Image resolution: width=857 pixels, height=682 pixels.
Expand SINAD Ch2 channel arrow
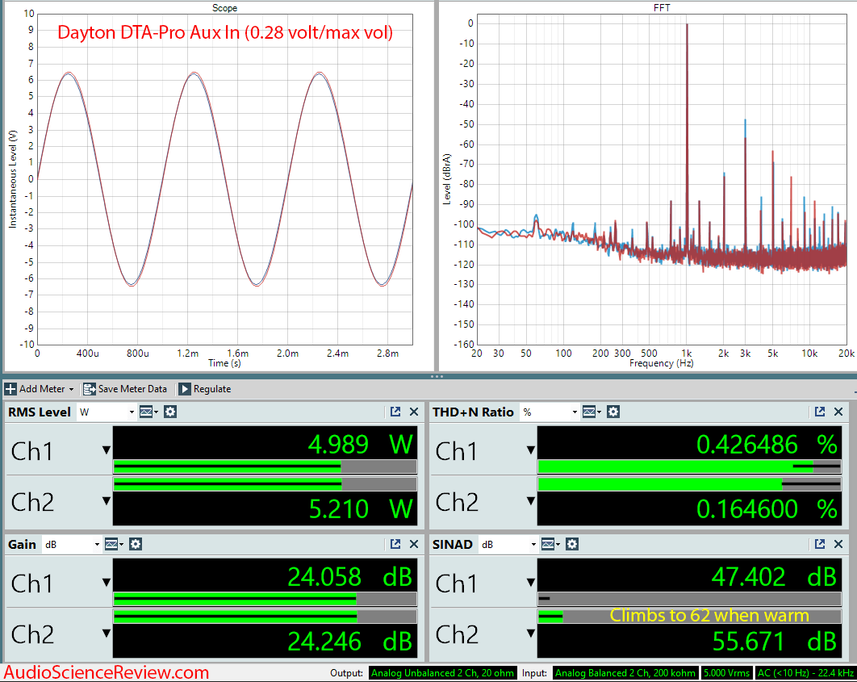click(530, 634)
